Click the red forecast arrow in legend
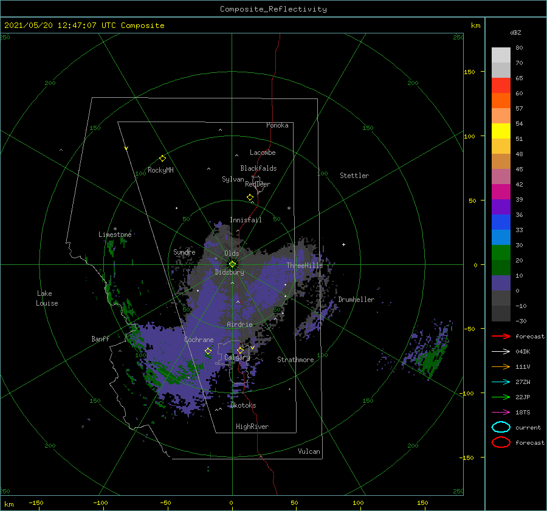547x511 pixels. click(501, 336)
